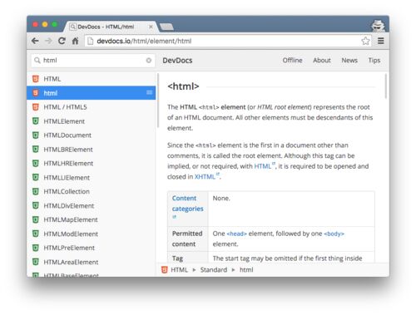Reload the page with the refresh icon
The image size is (416, 315).
tap(62, 41)
